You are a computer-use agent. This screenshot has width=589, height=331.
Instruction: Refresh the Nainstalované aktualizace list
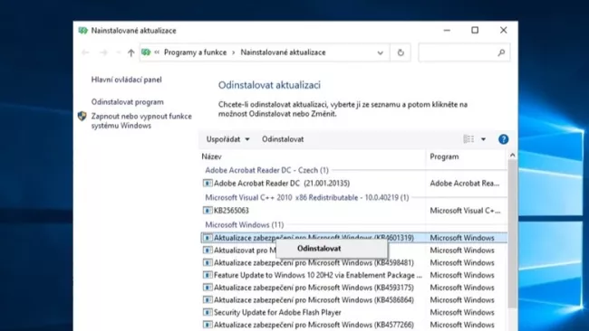coord(401,52)
